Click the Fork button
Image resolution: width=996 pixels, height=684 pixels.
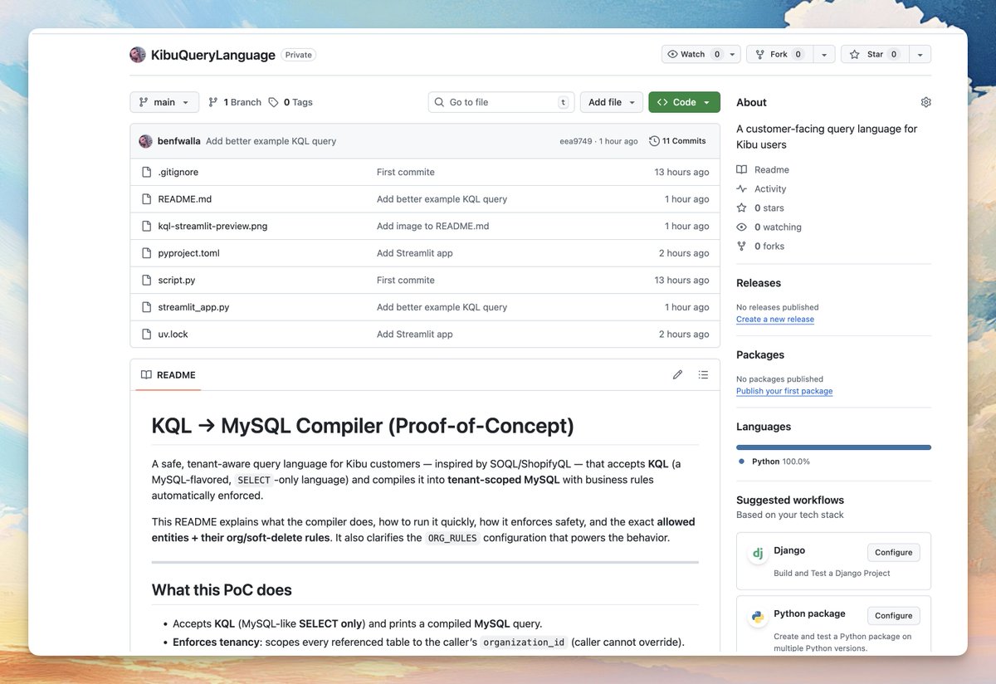click(x=779, y=54)
